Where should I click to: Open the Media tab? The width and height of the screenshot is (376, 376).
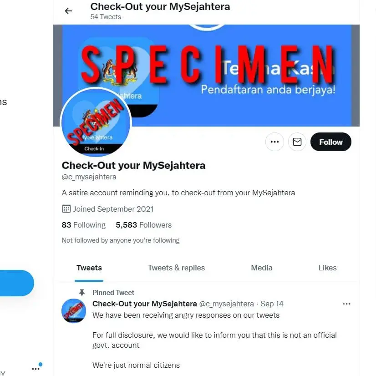point(261,268)
